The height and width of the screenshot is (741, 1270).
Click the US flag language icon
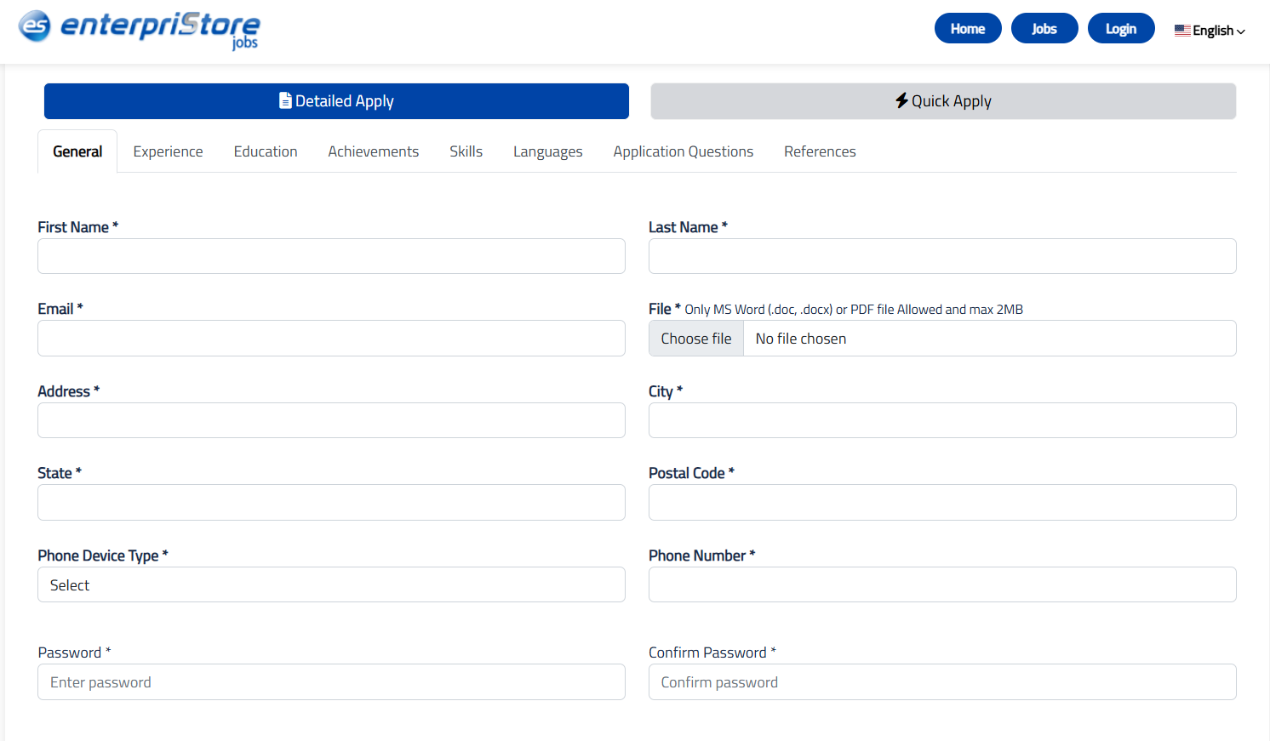(1181, 31)
